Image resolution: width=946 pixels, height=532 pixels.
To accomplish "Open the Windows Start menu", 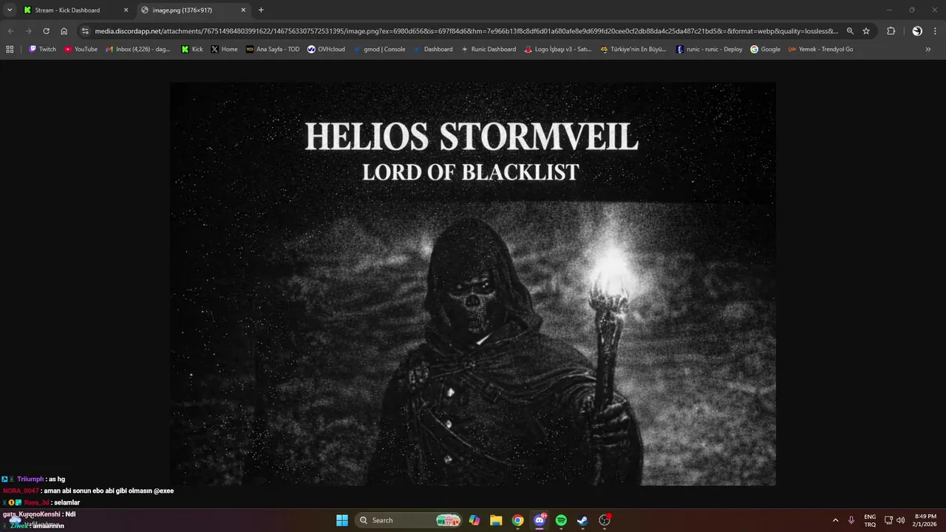I will [342, 520].
